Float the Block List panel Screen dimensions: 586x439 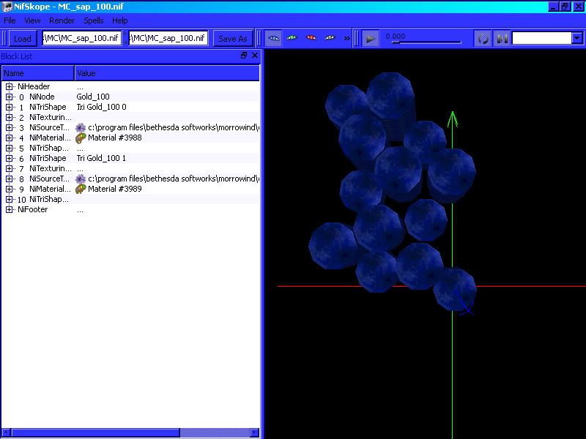pyautogui.click(x=244, y=56)
